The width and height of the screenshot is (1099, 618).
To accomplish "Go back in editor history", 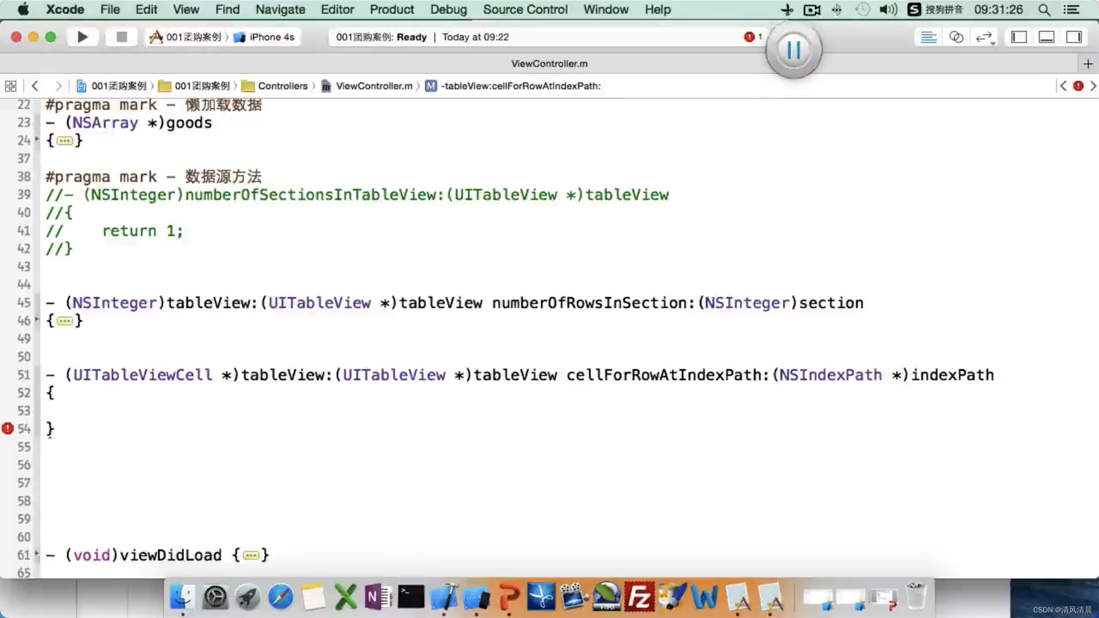I will [35, 86].
